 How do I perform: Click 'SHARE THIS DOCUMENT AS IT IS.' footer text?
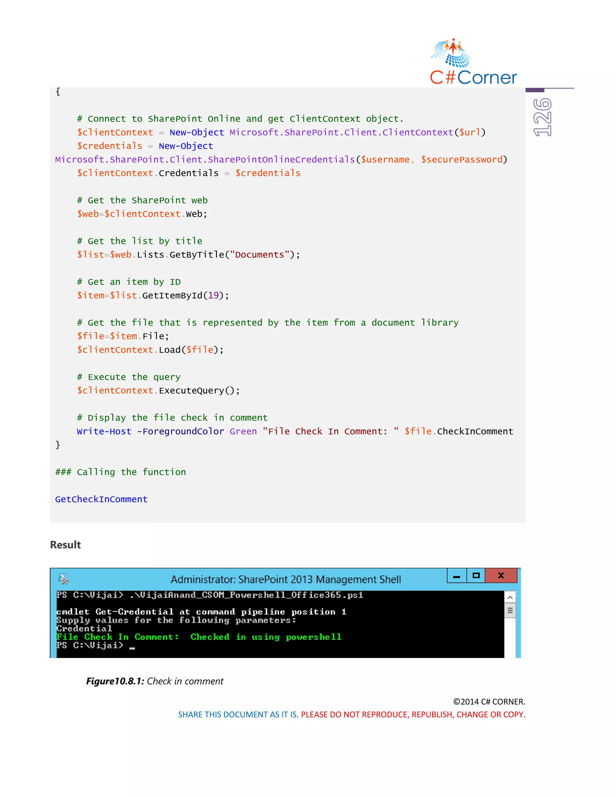tap(238, 715)
